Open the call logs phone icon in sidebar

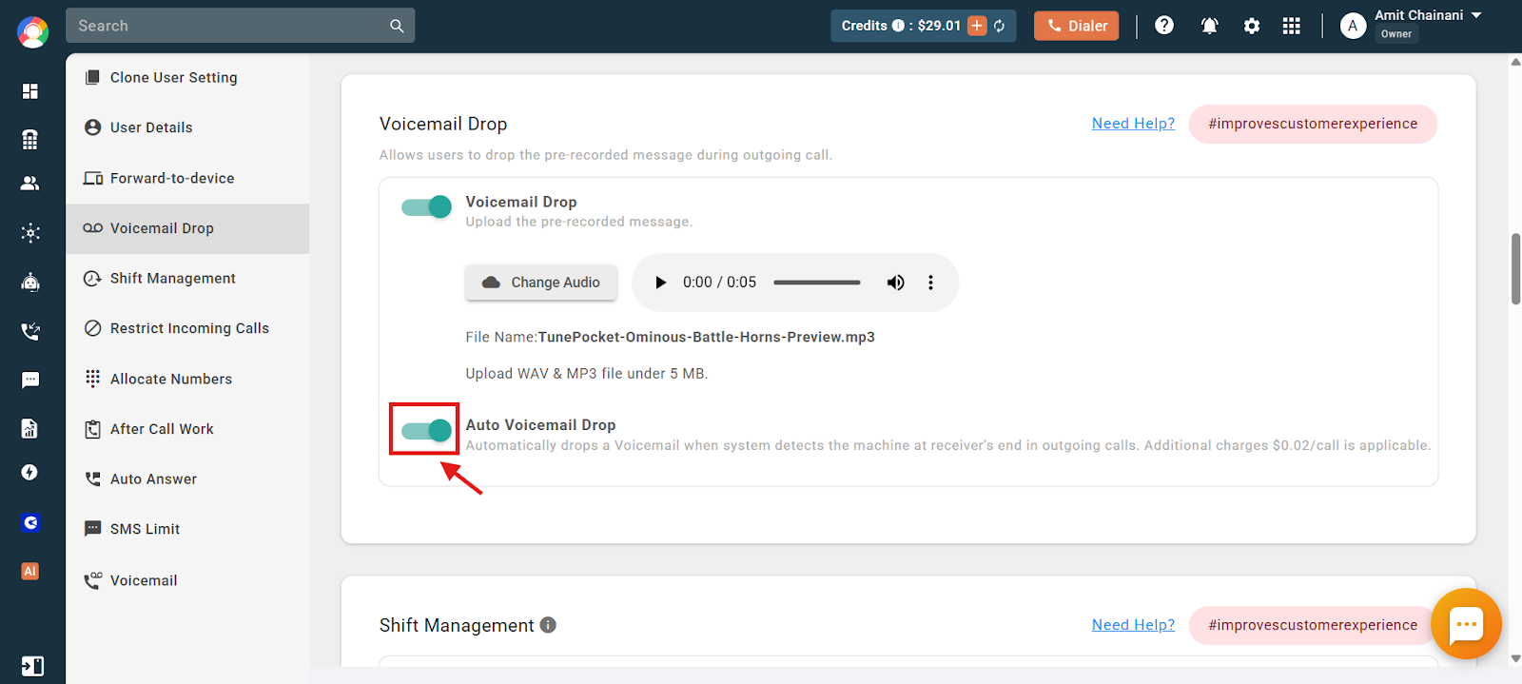point(30,331)
